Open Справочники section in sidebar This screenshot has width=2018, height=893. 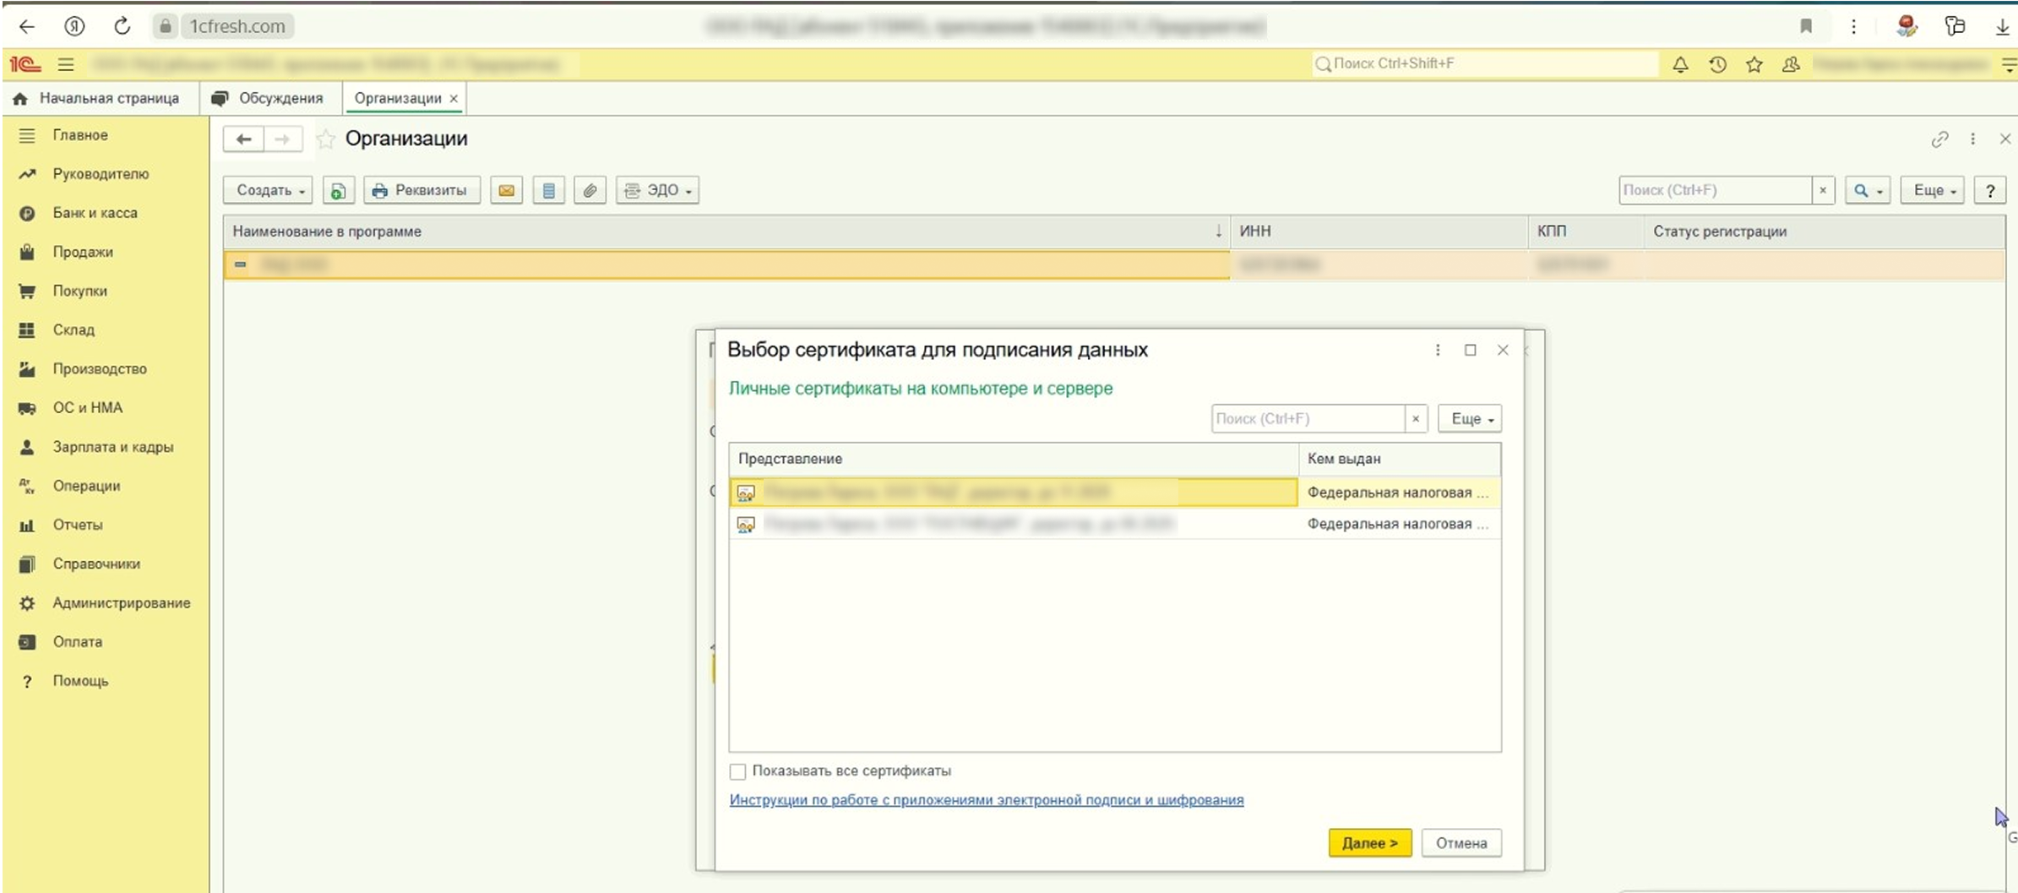(96, 564)
